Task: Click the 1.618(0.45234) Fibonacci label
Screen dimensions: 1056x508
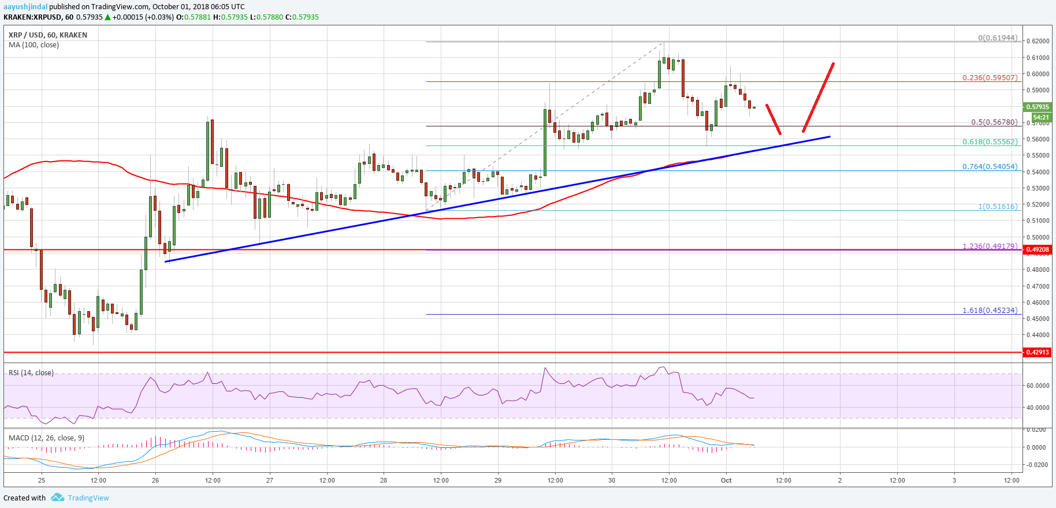Action: 990,310
